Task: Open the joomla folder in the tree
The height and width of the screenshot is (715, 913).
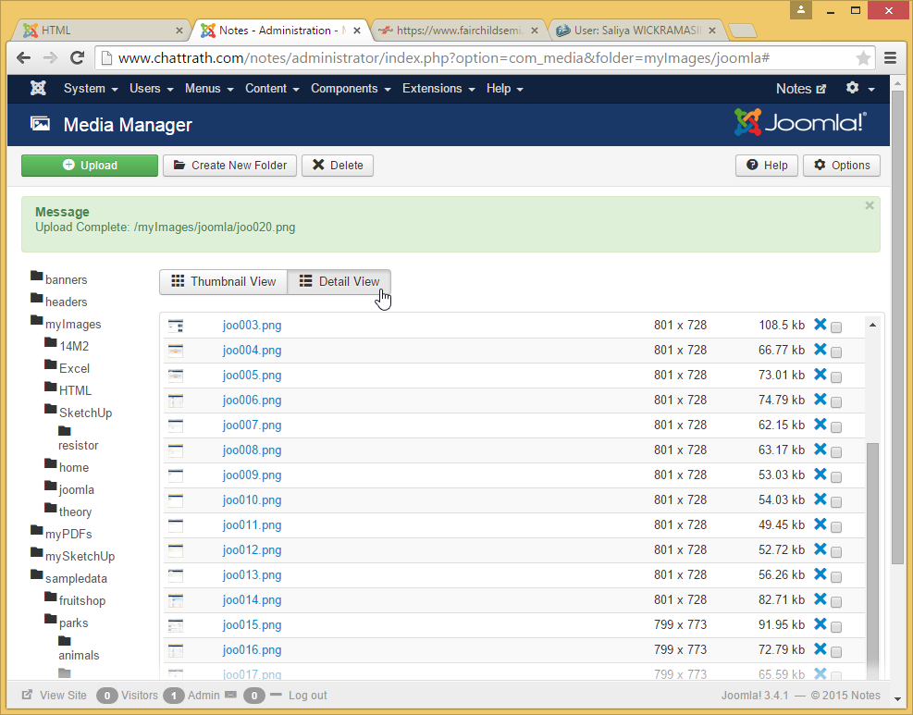Action: pos(76,489)
